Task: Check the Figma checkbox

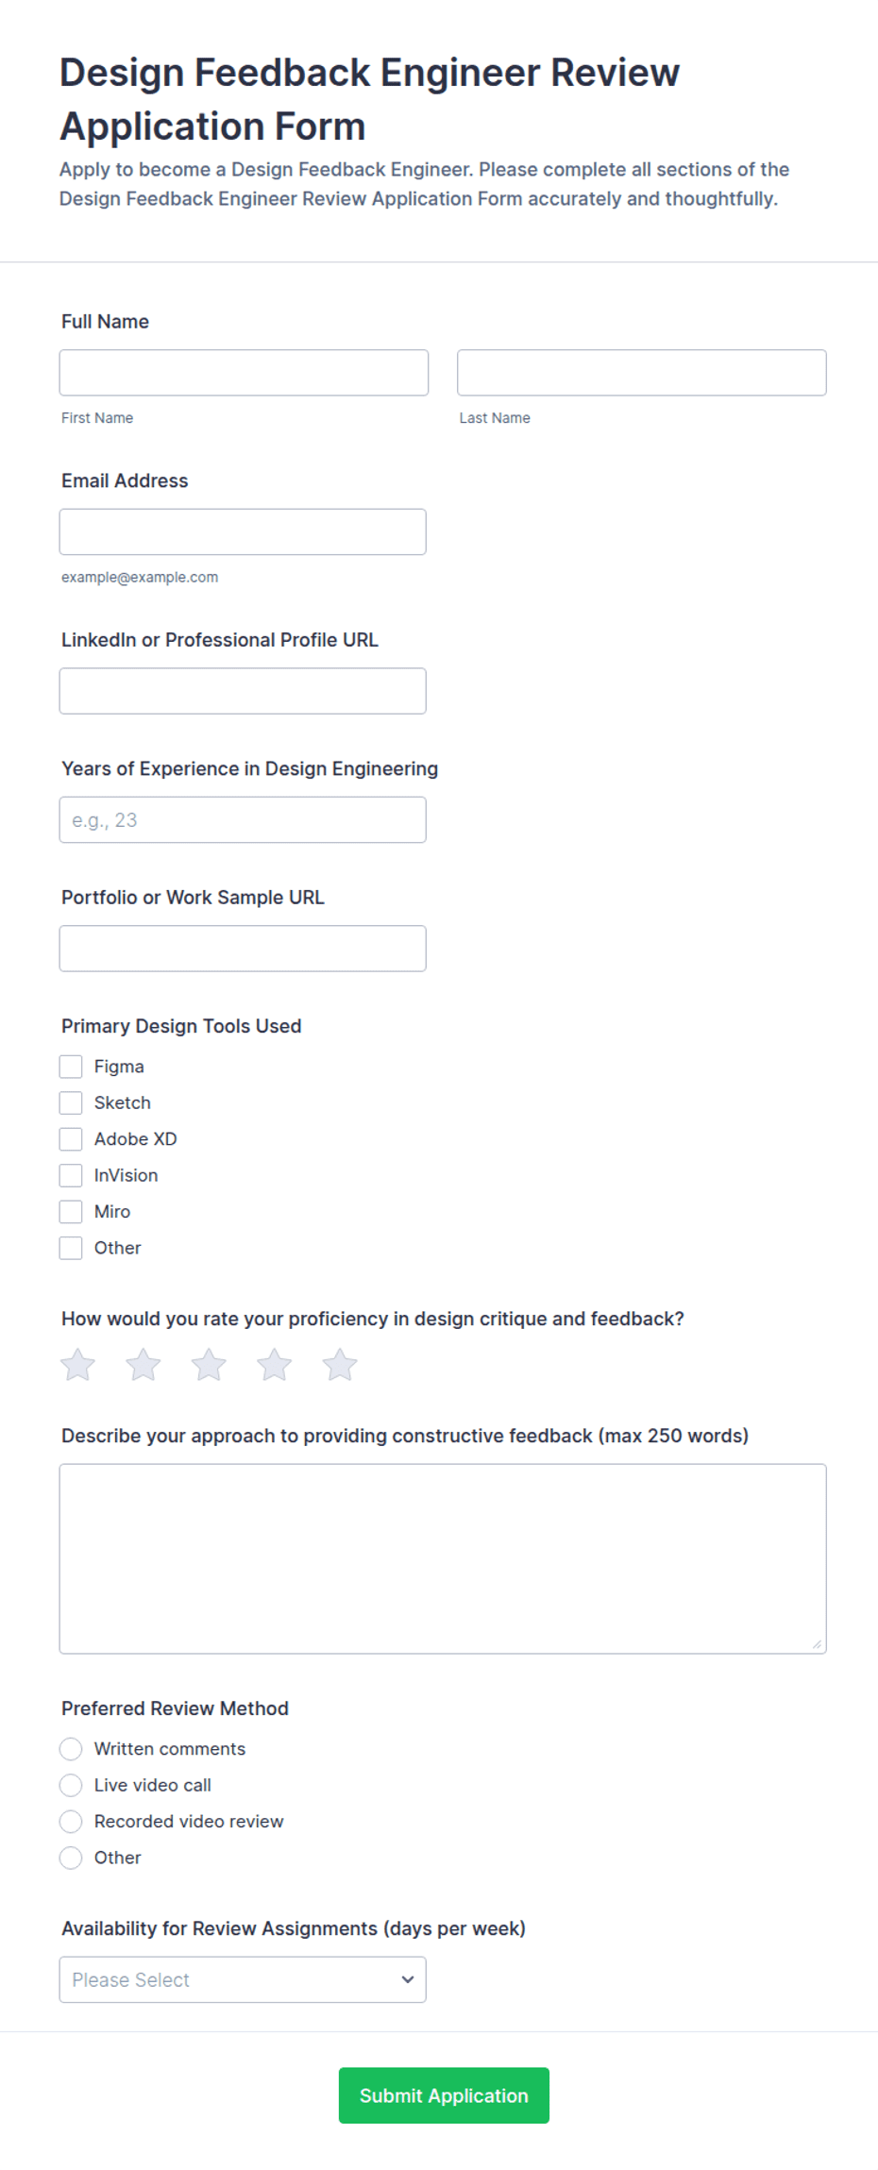Action: pyautogui.click(x=71, y=1067)
